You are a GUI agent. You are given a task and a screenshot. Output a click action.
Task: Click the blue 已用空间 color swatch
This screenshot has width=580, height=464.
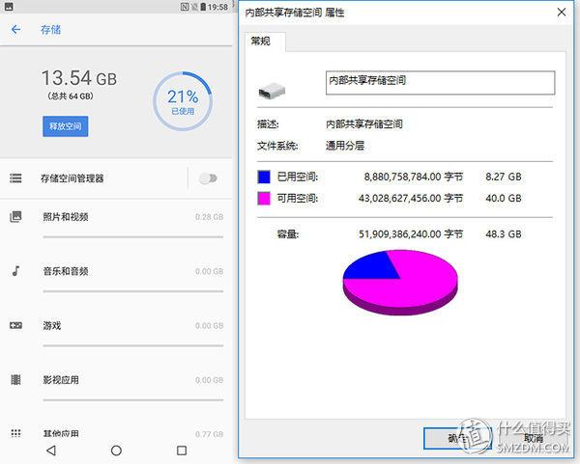point(264,177)
